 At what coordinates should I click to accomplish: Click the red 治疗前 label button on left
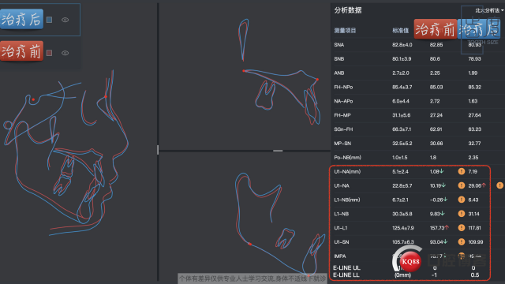tap(21, 51)
